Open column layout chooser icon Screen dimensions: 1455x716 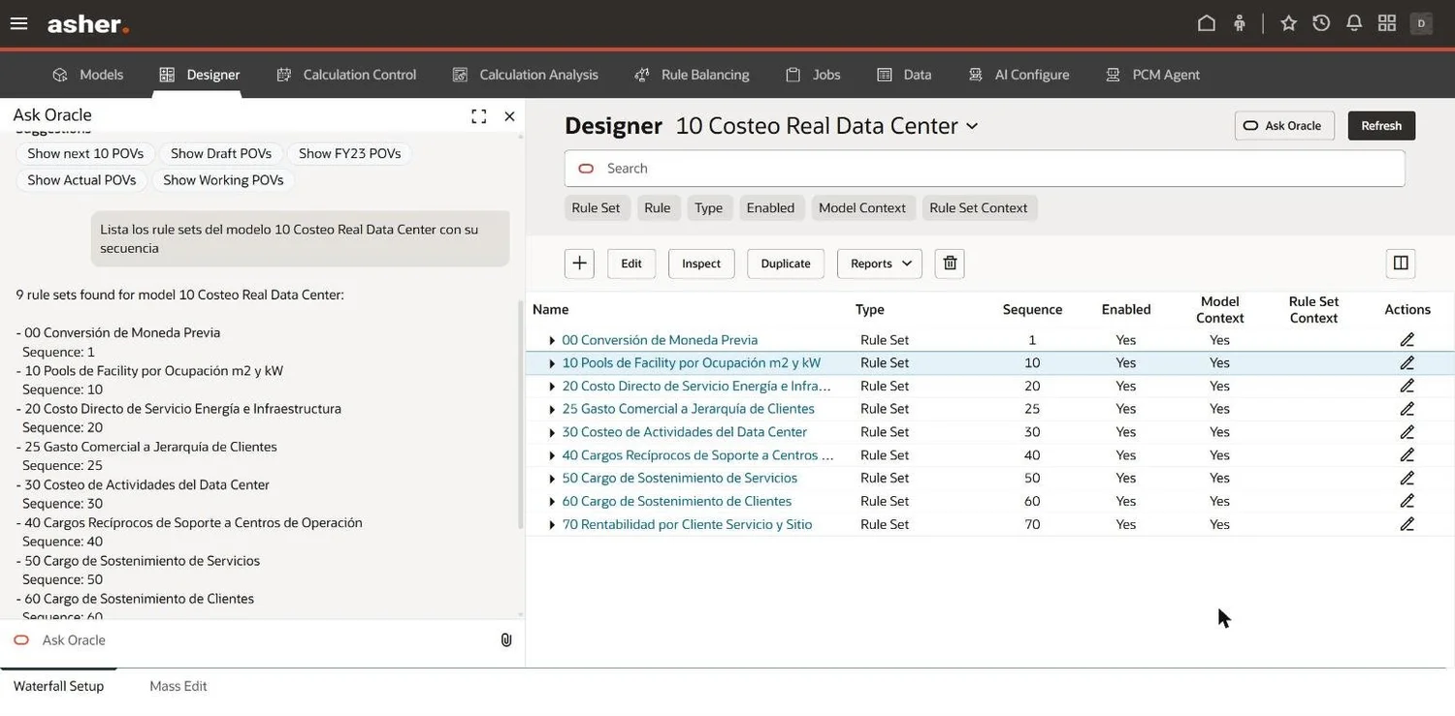pyautogui.click(x=1401, y=264)
